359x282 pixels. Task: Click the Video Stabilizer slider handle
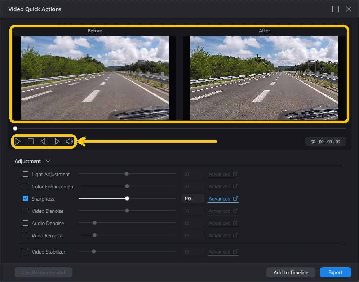94,251
